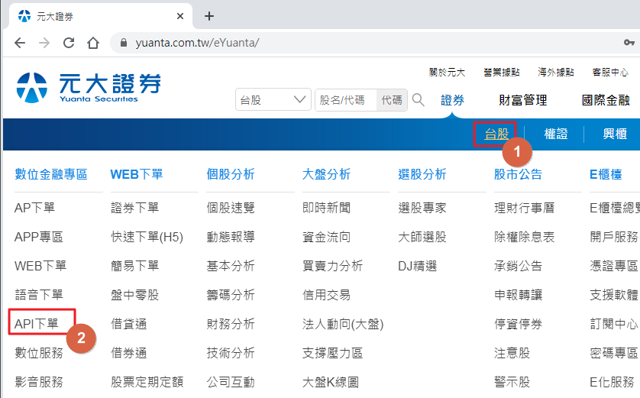The width and height of the screenshot is (640, 398).
Task: Open the 借貸通 link
Action: pyautogui.click(x=128, y=324)
